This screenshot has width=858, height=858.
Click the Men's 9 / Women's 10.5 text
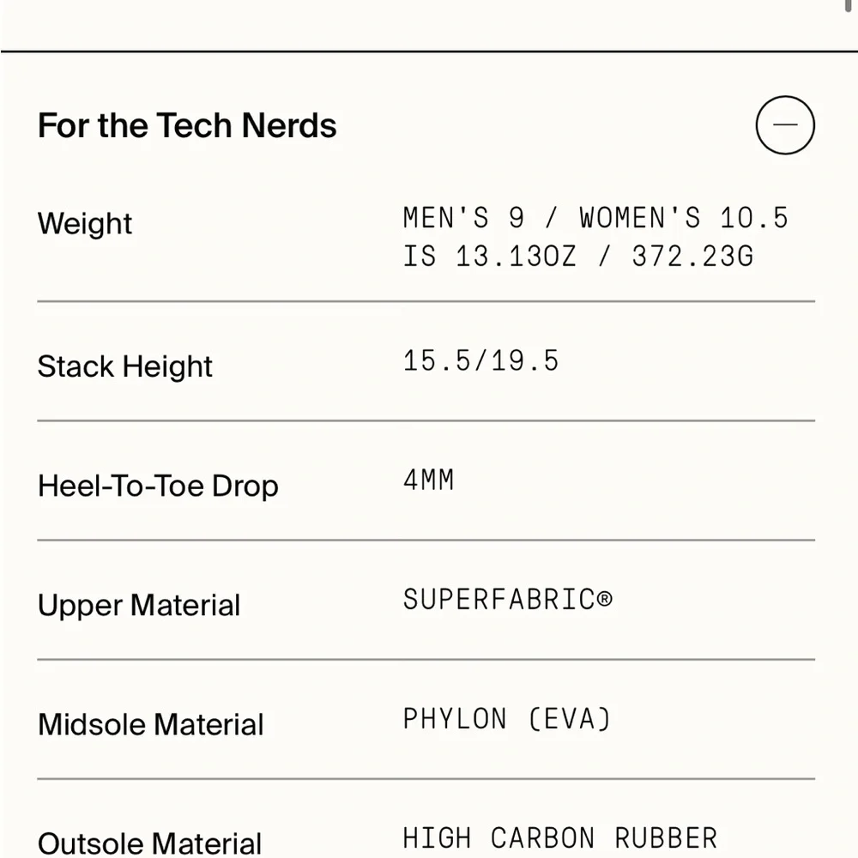click(595, 218)
